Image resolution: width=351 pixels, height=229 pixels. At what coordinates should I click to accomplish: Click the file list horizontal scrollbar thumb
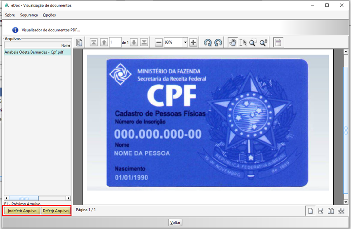(x=24, y=198)
